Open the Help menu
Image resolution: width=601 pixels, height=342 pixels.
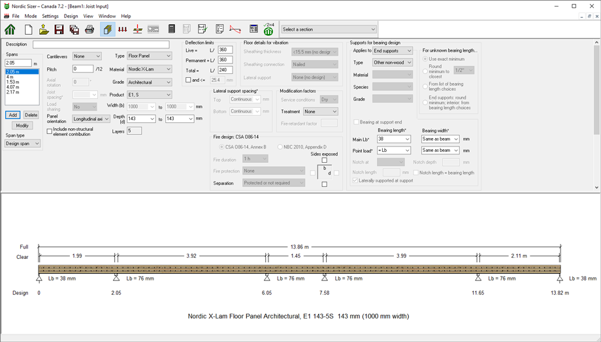point(125,16)
